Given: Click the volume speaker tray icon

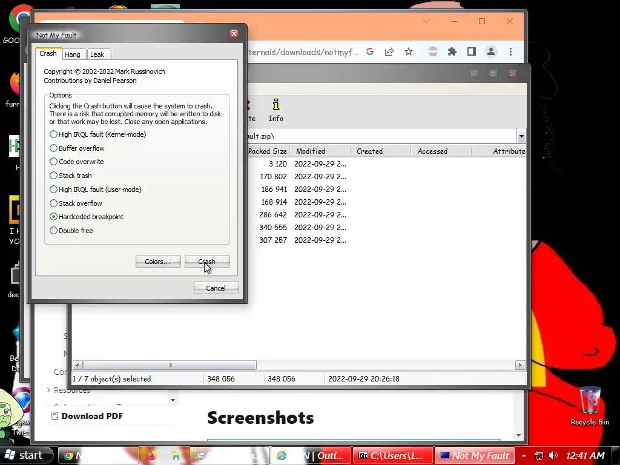Looking at the screenshot, I should (553, 455).
